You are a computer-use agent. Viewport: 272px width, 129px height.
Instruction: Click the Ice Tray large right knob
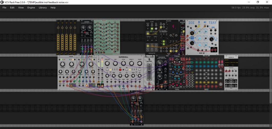(x=211, y=39)
